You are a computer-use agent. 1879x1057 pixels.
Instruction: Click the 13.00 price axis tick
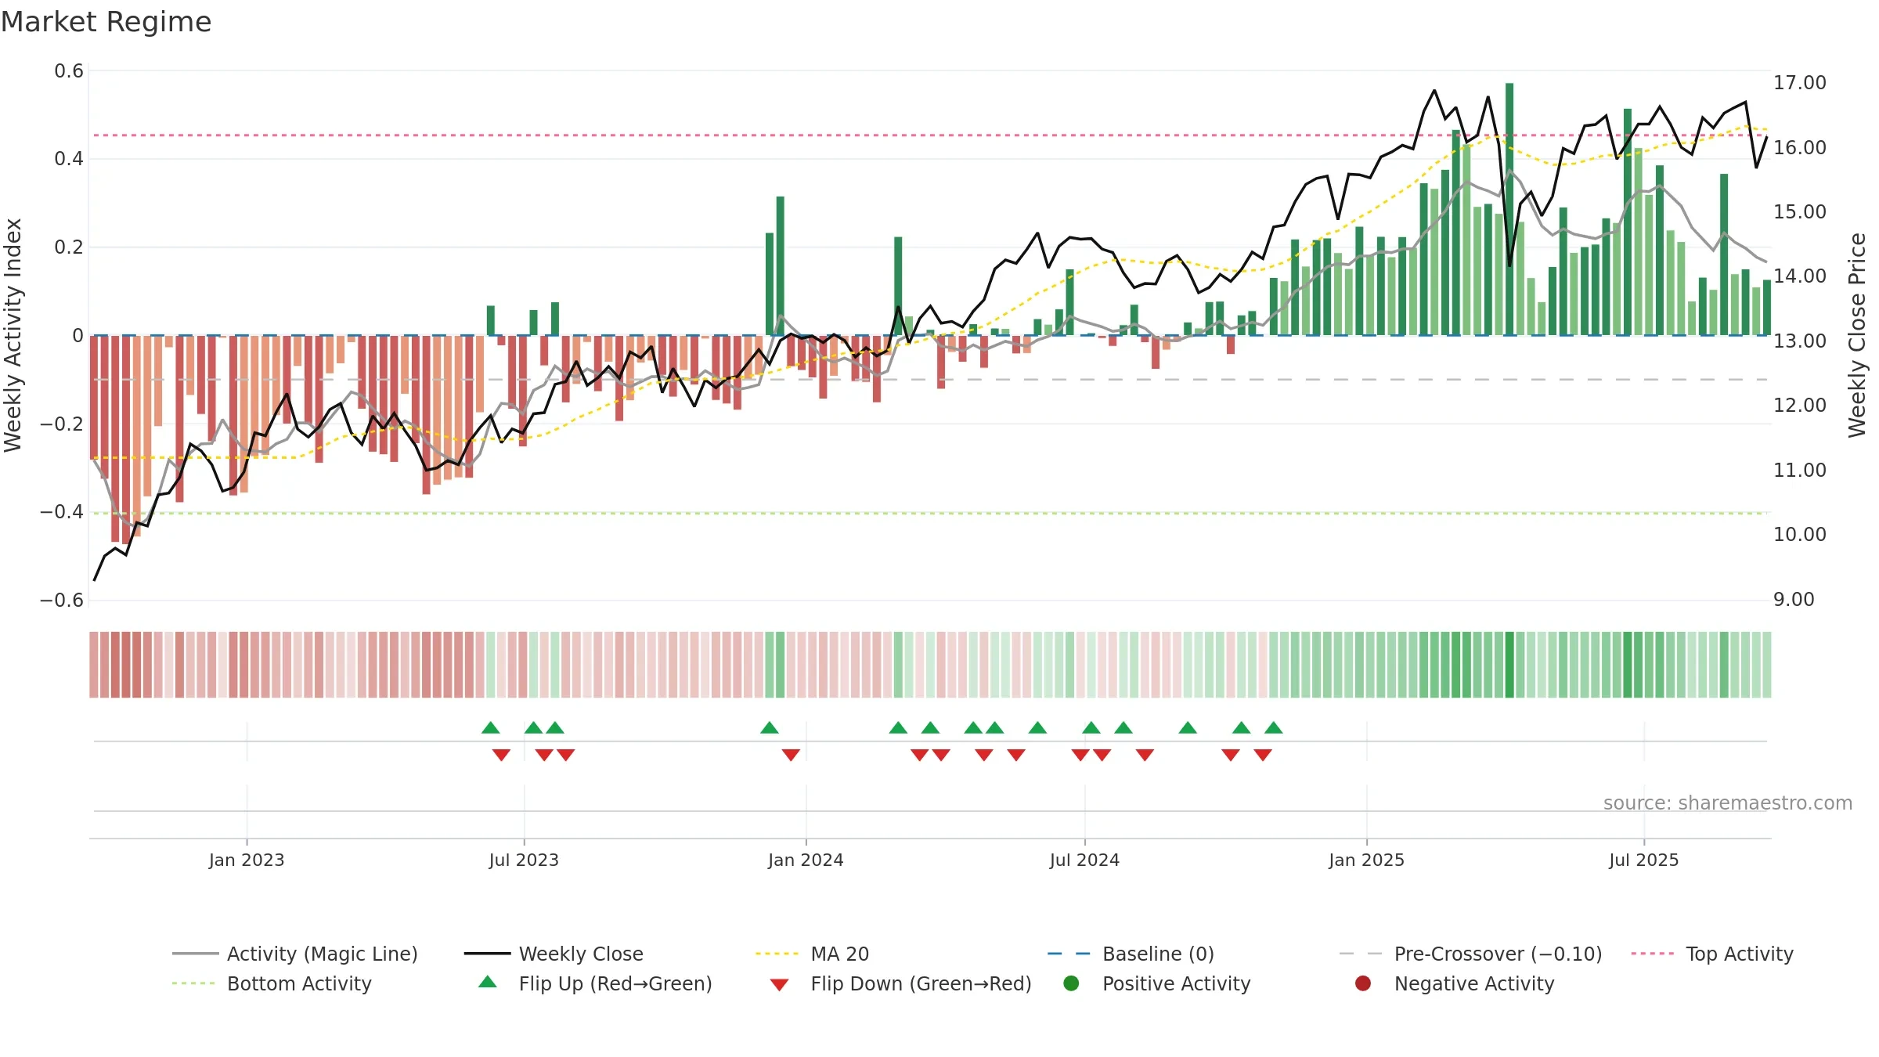[1800, 341]
